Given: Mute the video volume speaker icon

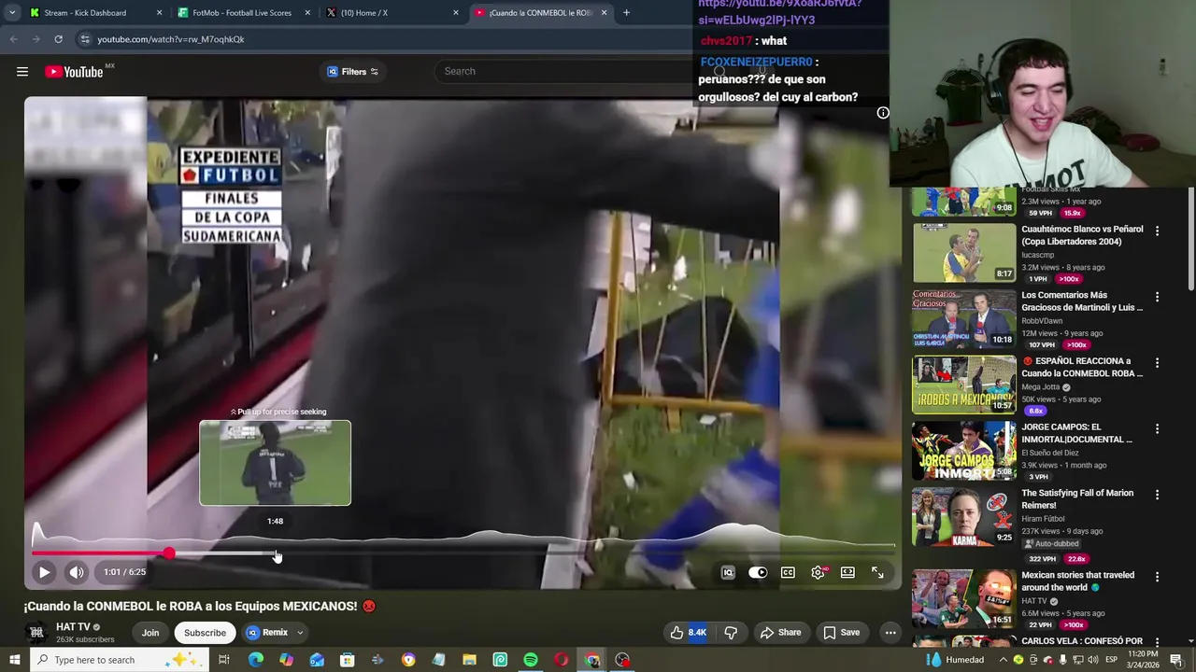Looking at the screenshot, I should (77, 572).
